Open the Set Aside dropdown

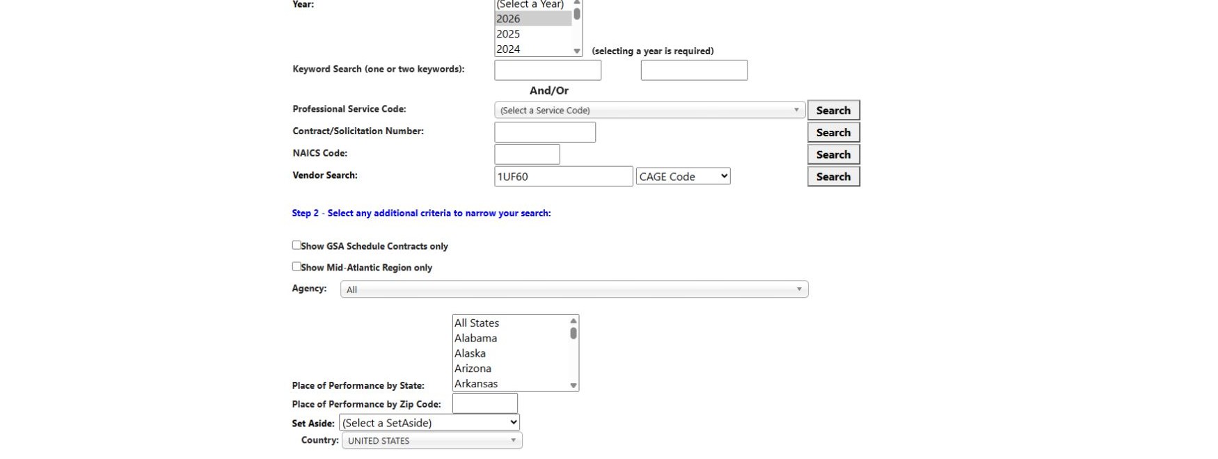(x=429, y=423)
